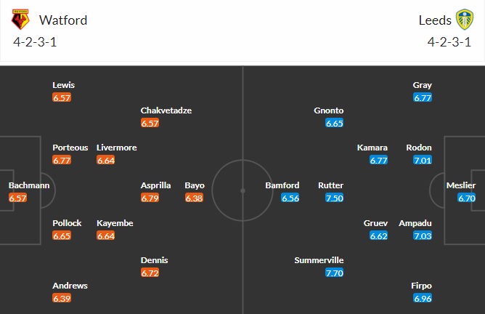485x314 pixels.
Task: Select player Chakvetadze on the pitch
Action: tap(166, 110)
